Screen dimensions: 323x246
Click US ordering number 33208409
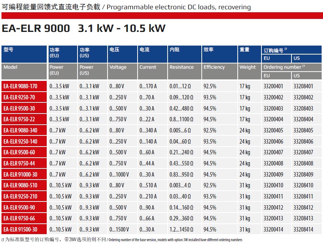tap(303, 174)
